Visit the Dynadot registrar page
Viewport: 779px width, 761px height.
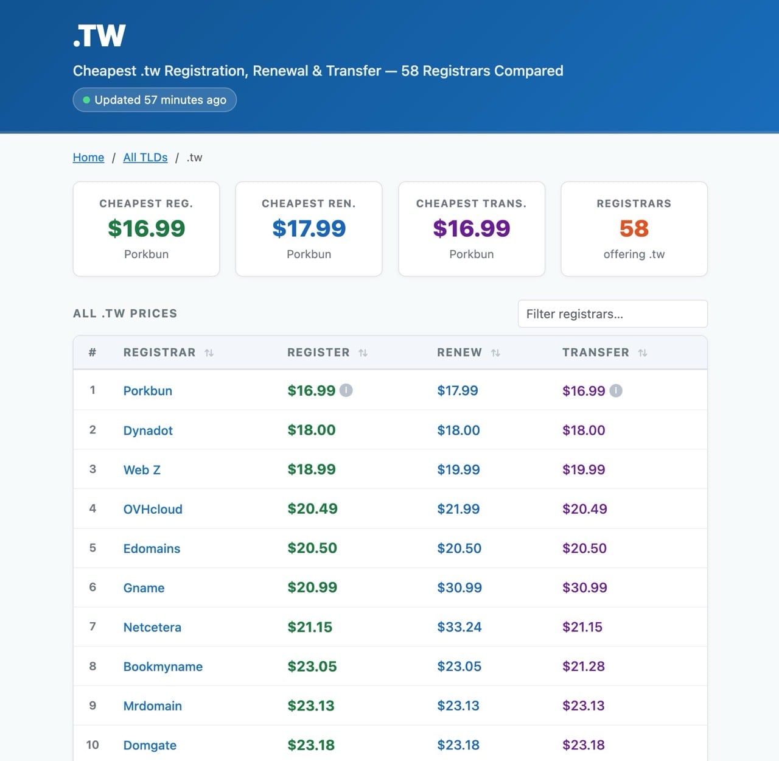148,430
